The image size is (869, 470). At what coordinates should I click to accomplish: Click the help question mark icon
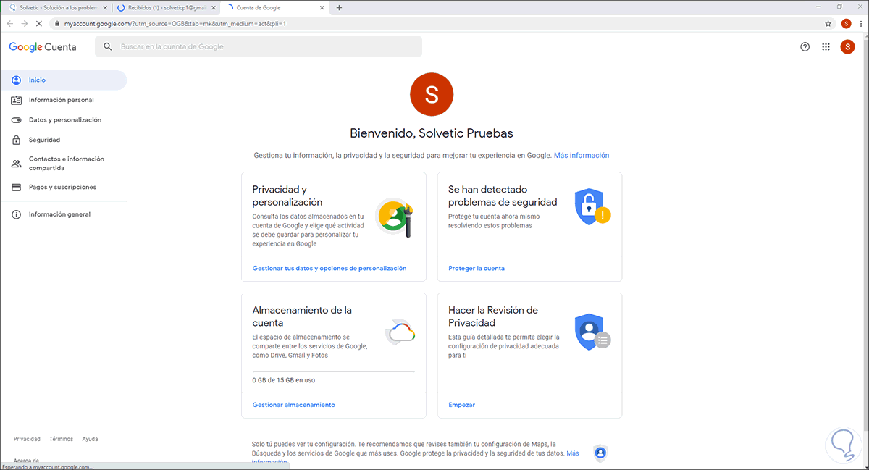(805, 46)
